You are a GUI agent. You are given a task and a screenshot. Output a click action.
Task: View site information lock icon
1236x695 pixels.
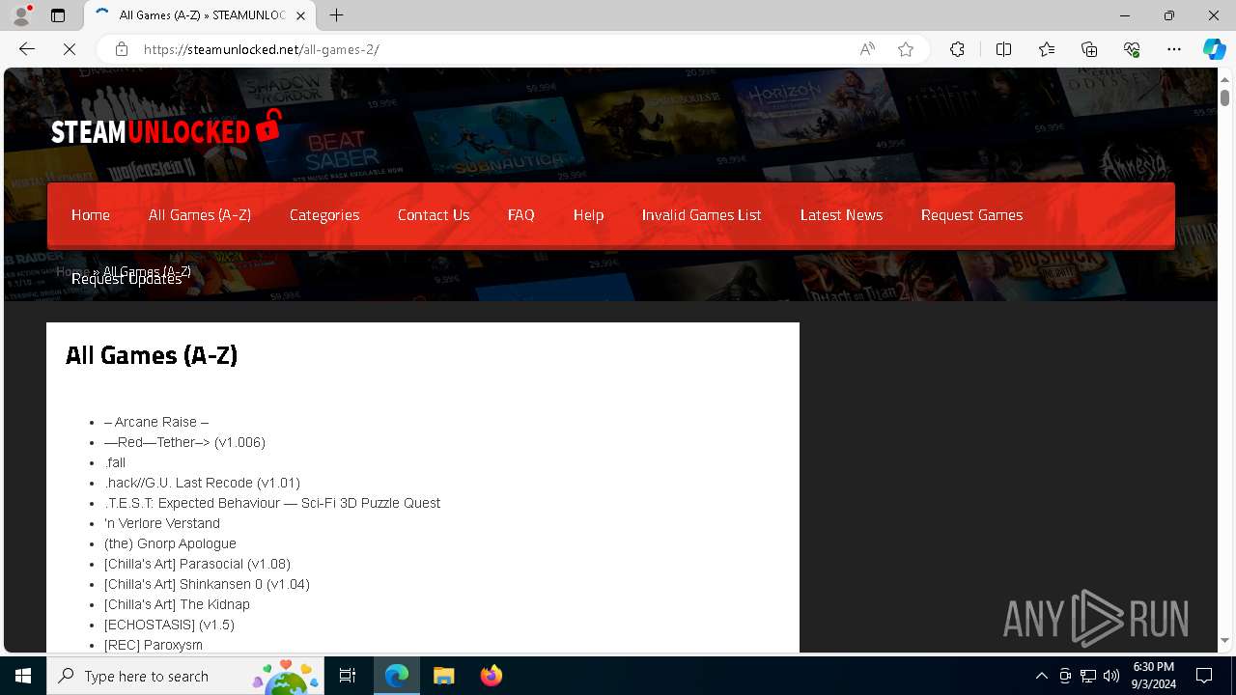tap(122, 49)
